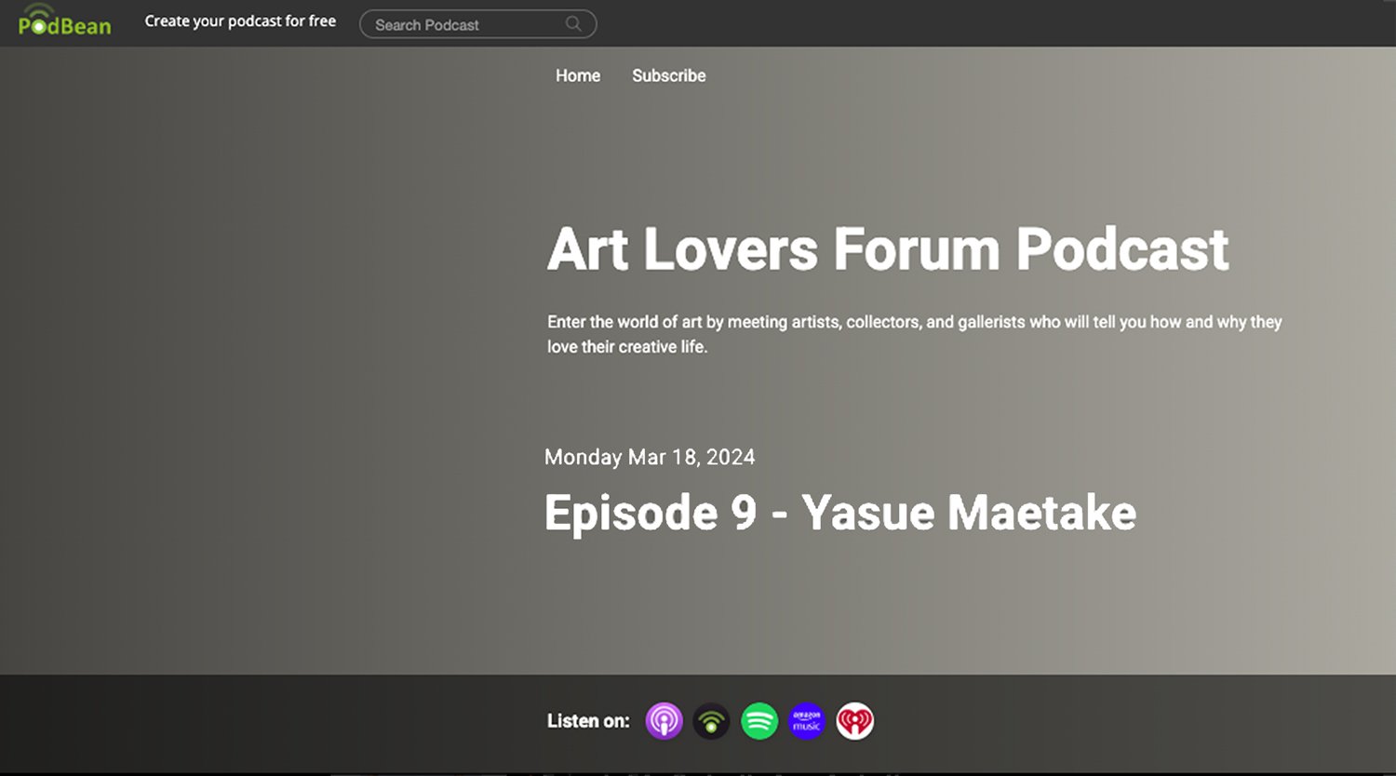Click 'Create your podcast for free' link

(x=240, y=21)
